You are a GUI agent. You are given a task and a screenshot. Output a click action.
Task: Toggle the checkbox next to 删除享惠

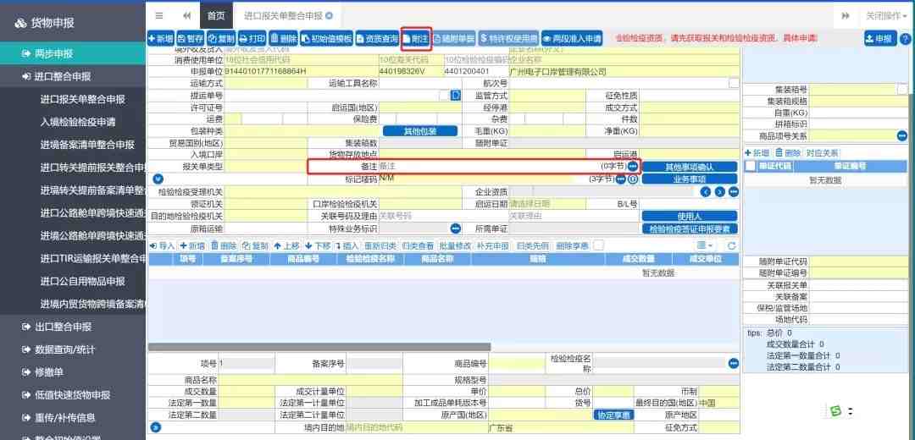click(598, 246)
